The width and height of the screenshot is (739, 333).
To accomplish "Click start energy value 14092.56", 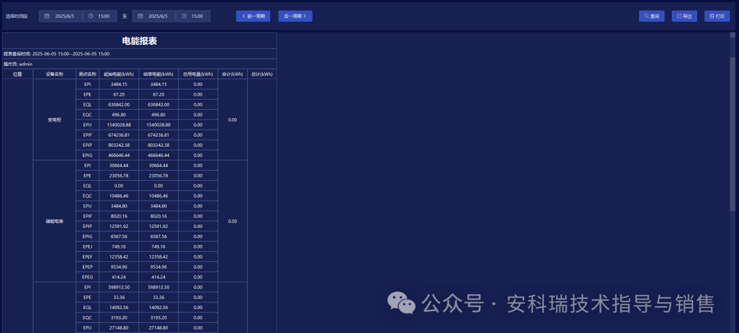I will pyautogui.click(x=119, y=308).
